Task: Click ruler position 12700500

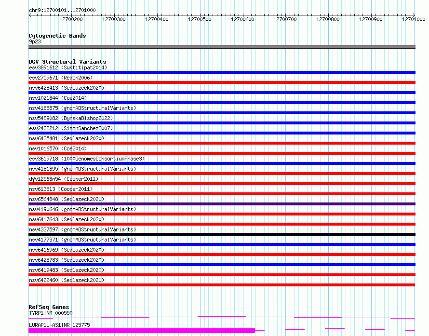Action: coord(200,19)
